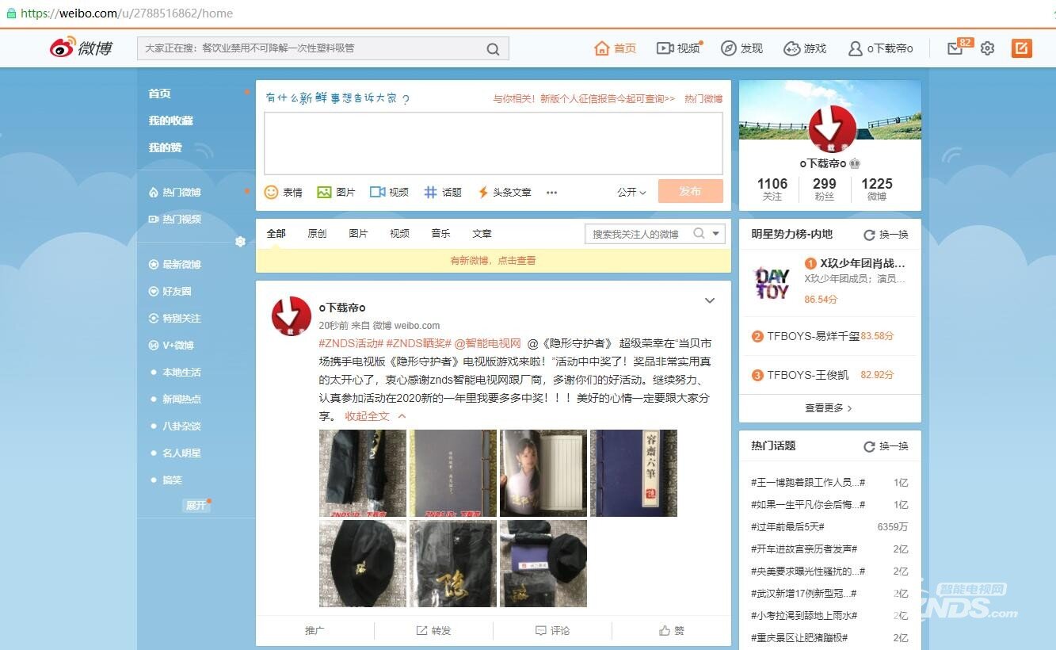Switch to the 图片 feed tab

(358, 234)
